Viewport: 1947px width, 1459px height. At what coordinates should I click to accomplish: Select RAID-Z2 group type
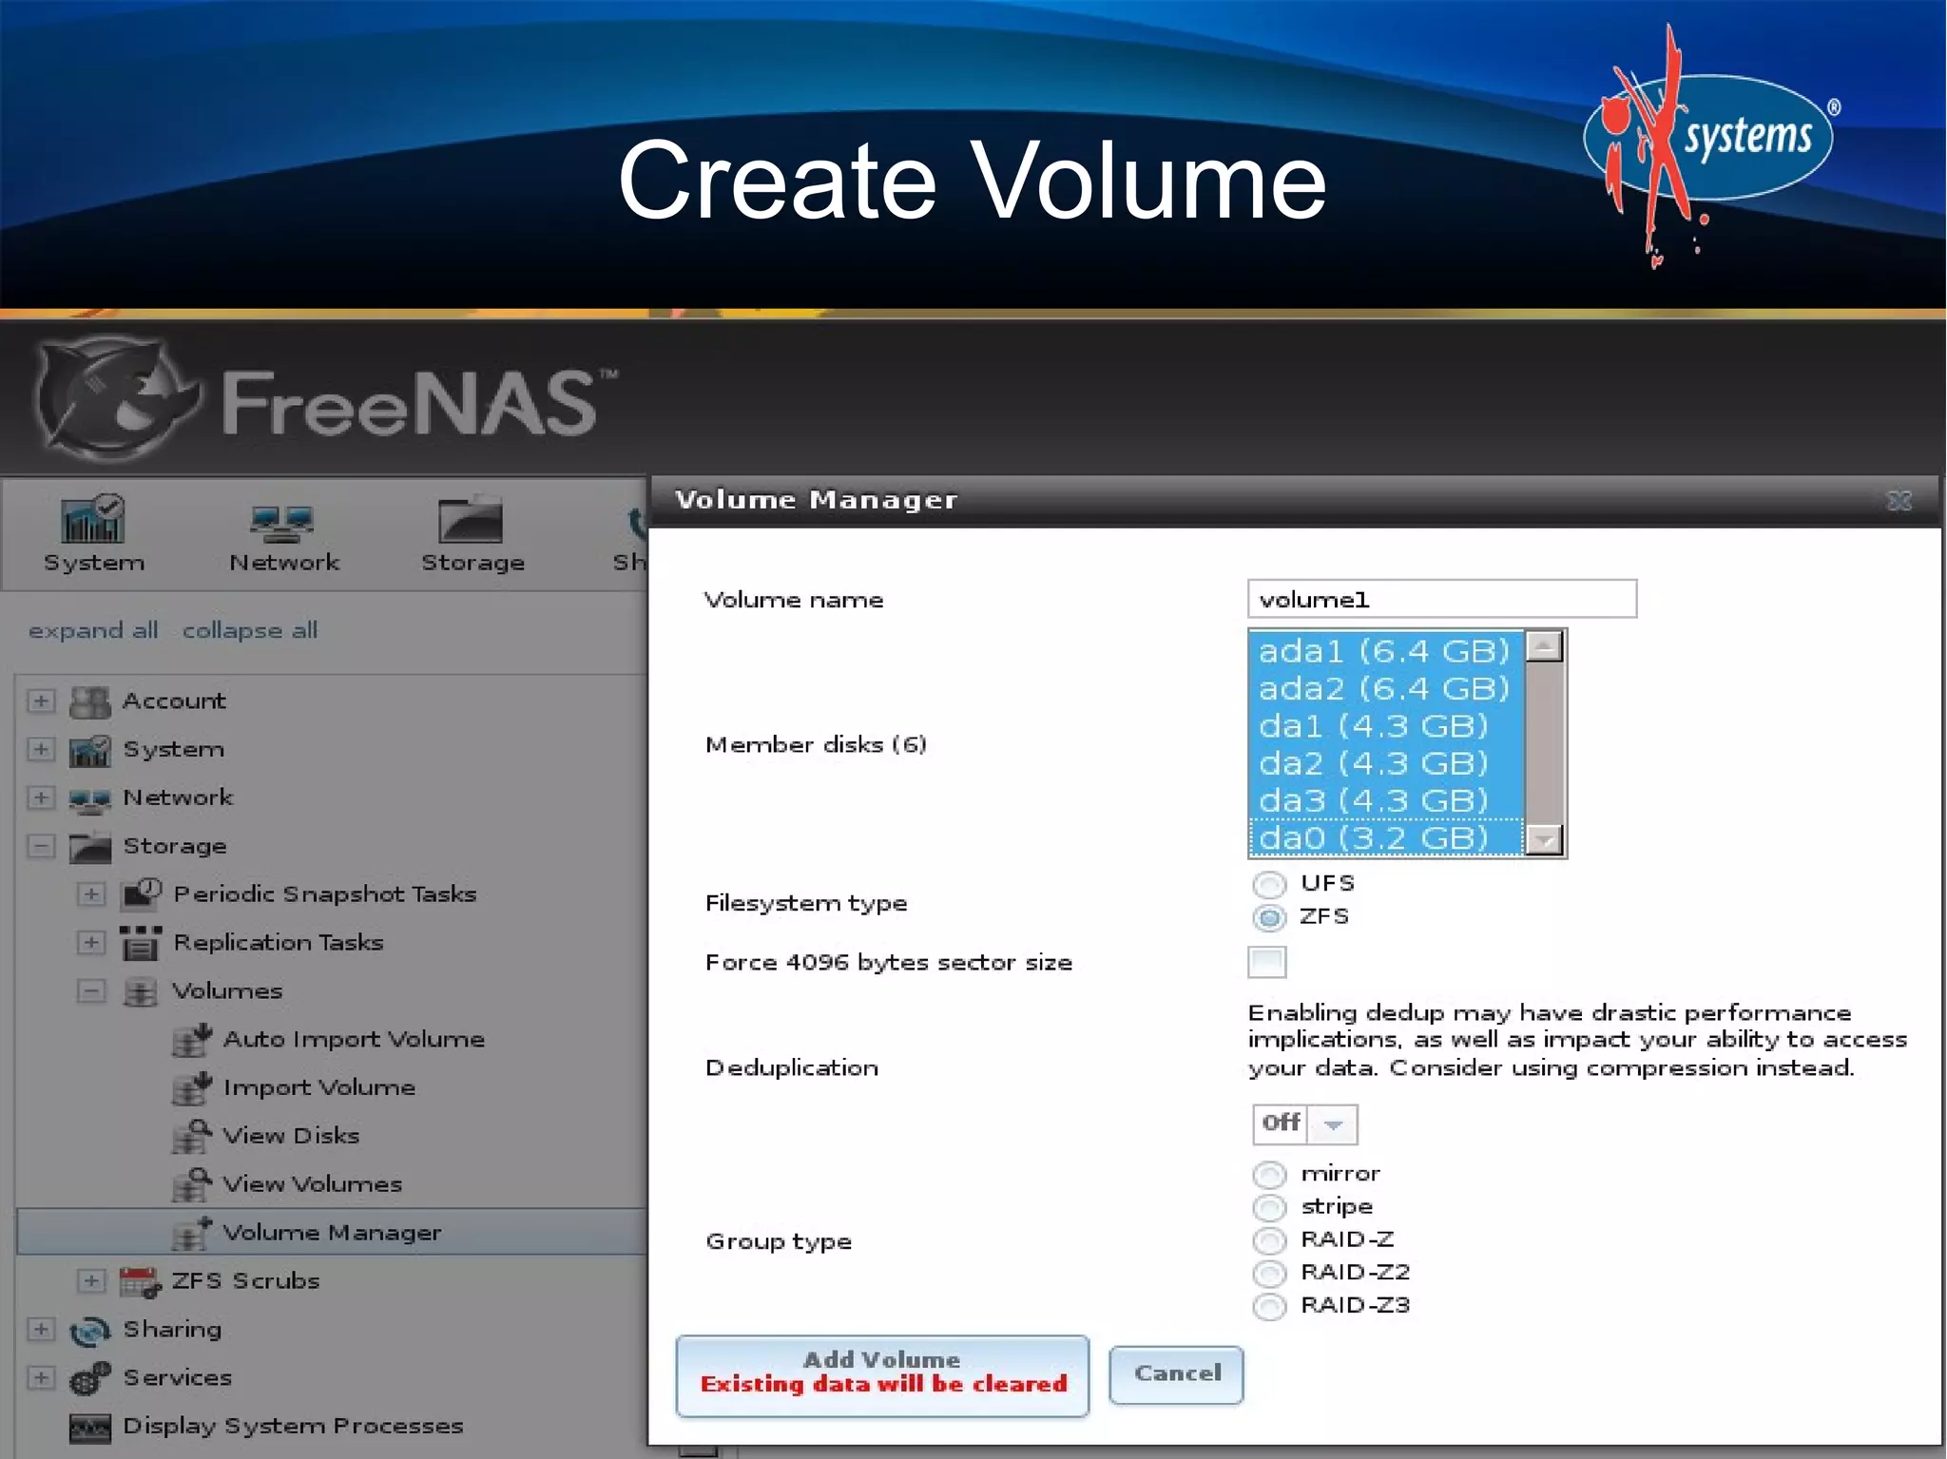(x=1269, y=1274)
